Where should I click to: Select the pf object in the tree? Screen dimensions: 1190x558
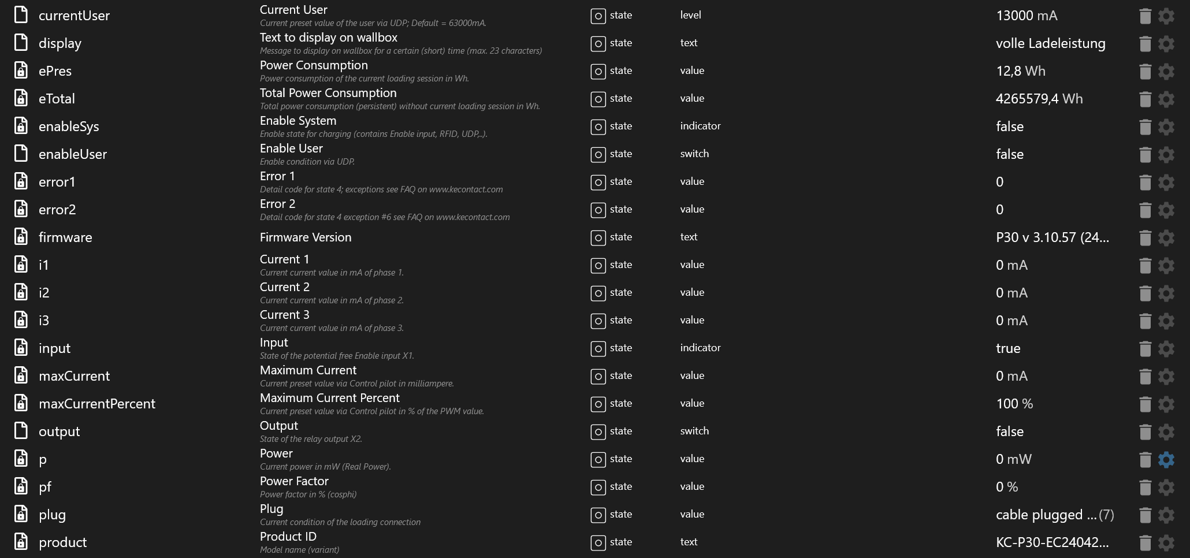tap(45, 487)
